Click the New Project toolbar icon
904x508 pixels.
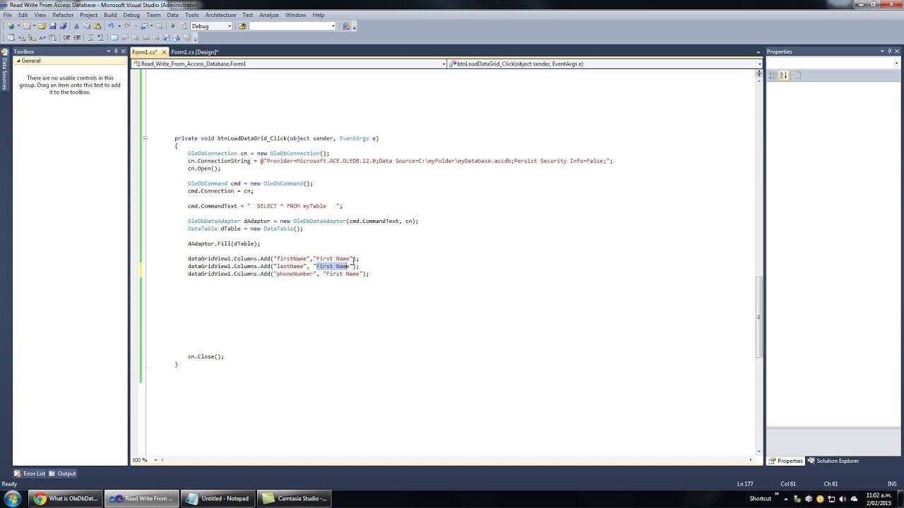coord(11,26)
